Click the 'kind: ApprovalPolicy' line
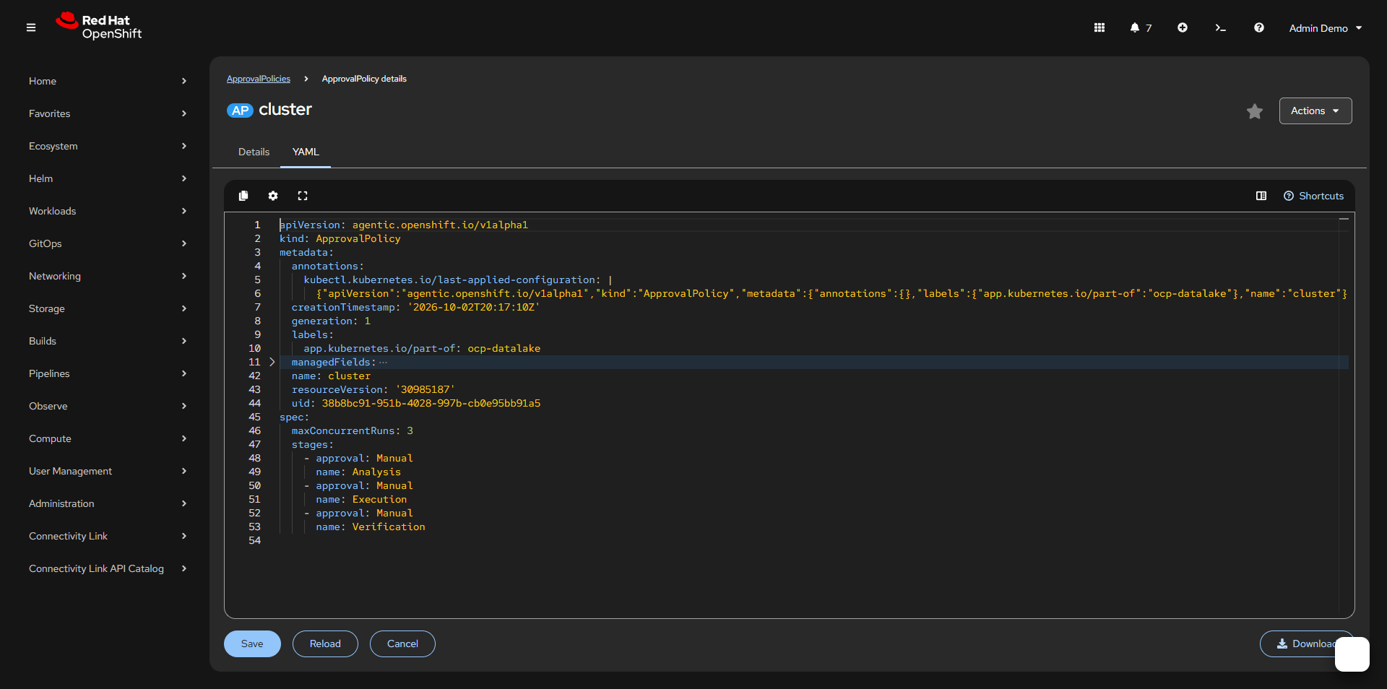The image size is (1387, 689). tap(340, 238)
